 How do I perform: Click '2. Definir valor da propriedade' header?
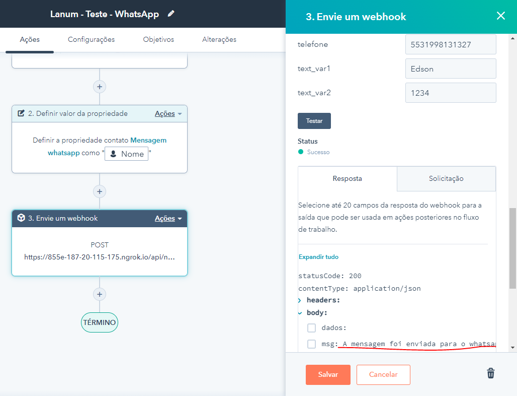click(x=100, y=114)
